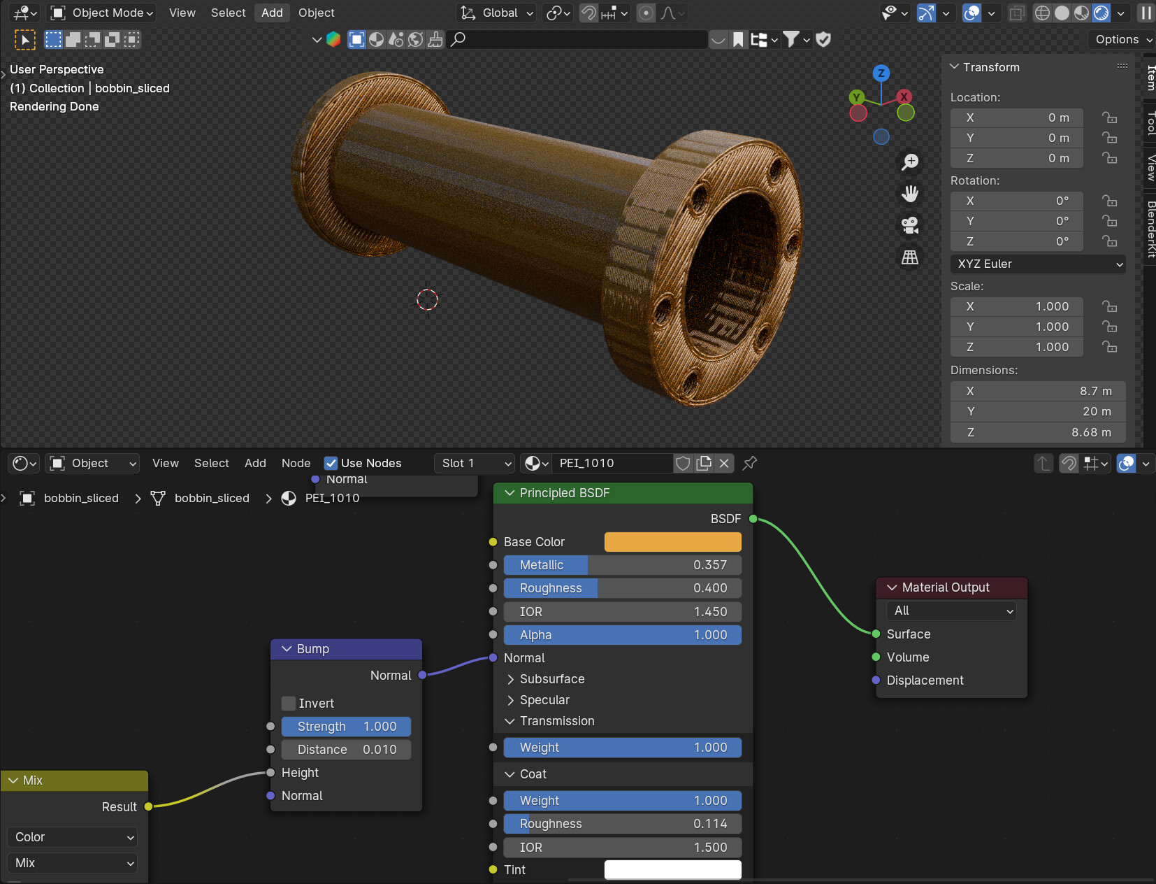Duplicate material with the new-copy icon
This screenshot has width=1156, height=884.
(704, 463)
